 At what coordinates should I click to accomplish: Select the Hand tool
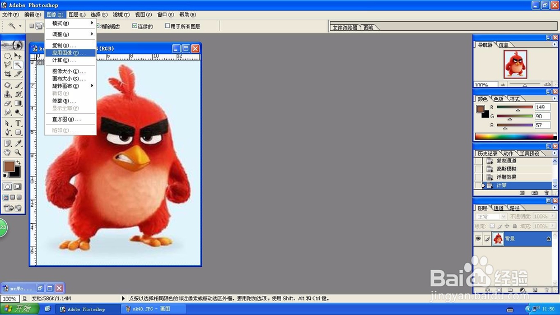point(7,152)
